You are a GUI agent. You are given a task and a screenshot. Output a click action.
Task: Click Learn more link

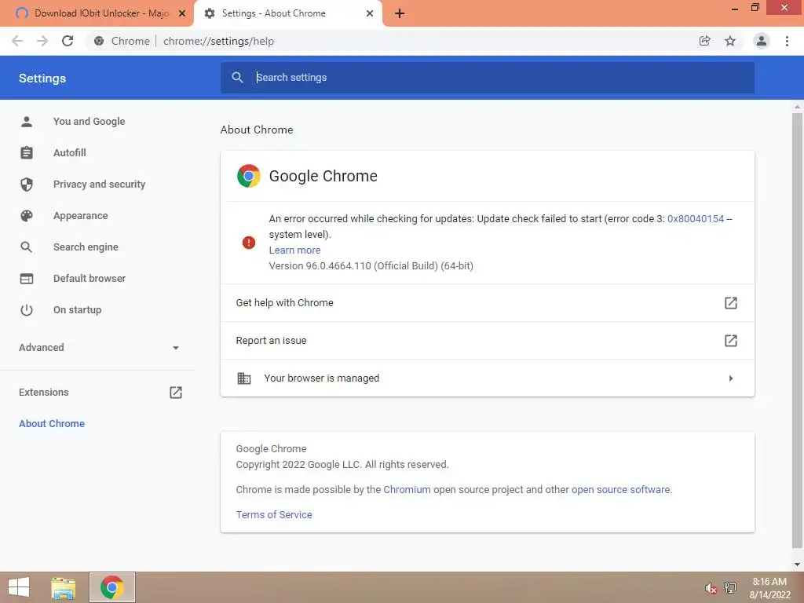click(295, 250)
